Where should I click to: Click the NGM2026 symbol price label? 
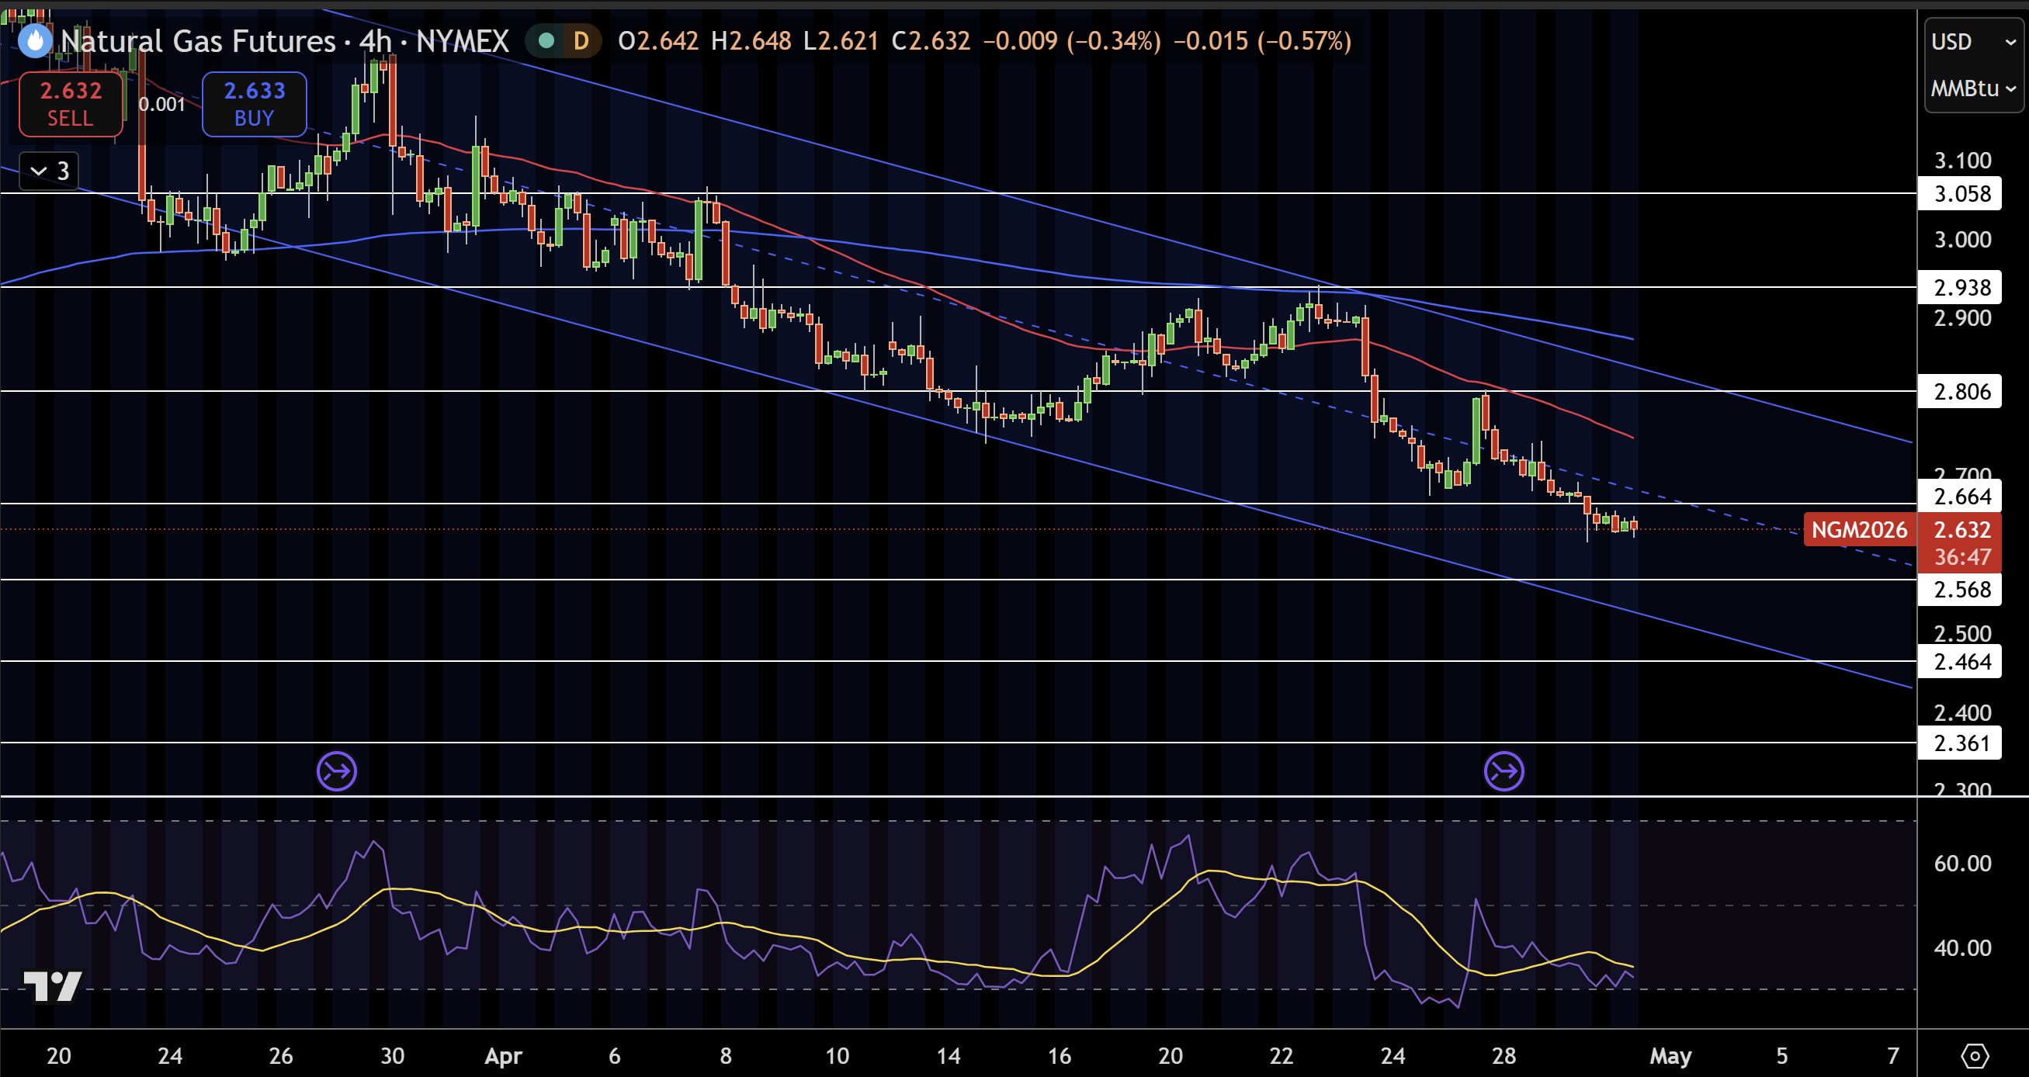pos(1859,530)
